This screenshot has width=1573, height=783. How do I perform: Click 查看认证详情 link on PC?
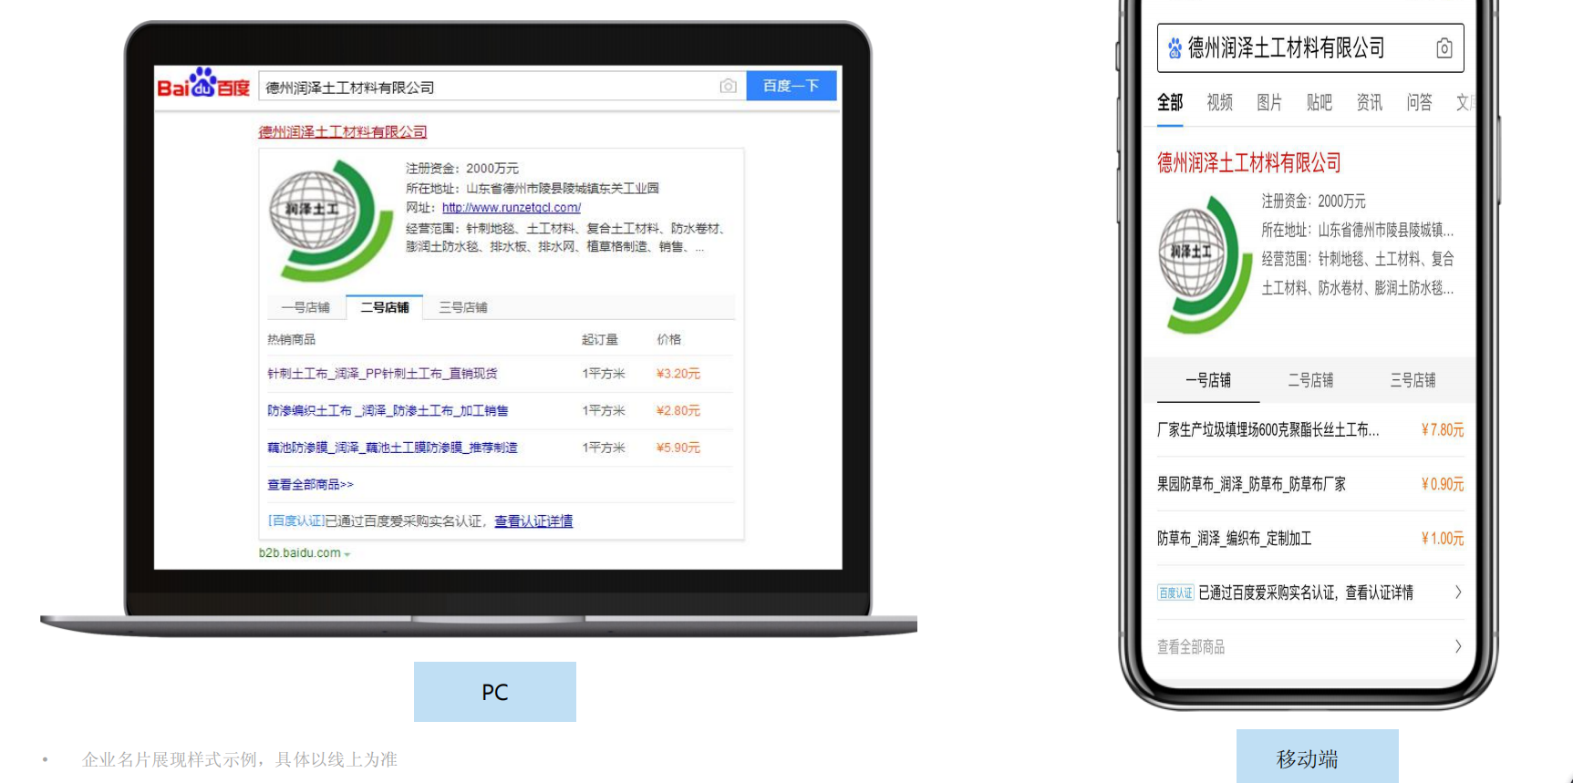[533, 521]
